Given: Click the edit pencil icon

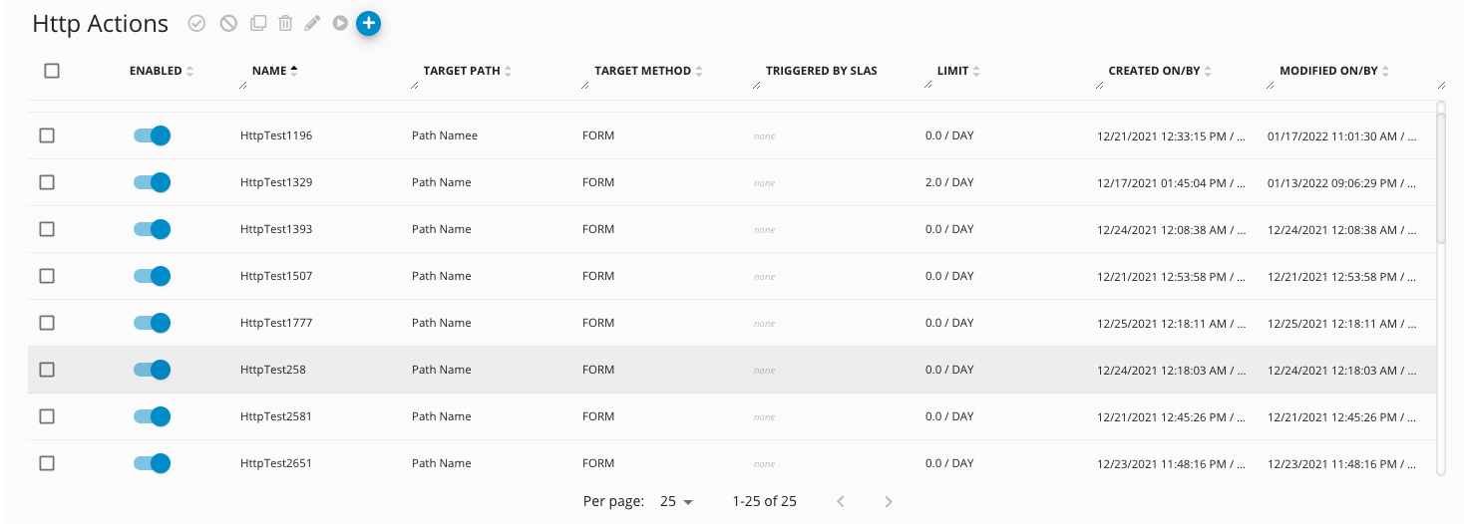Looking at the screenshot, I should (312, 23).
